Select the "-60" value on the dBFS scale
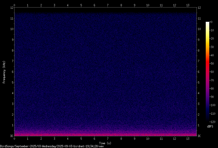 [x=212, y=72]
